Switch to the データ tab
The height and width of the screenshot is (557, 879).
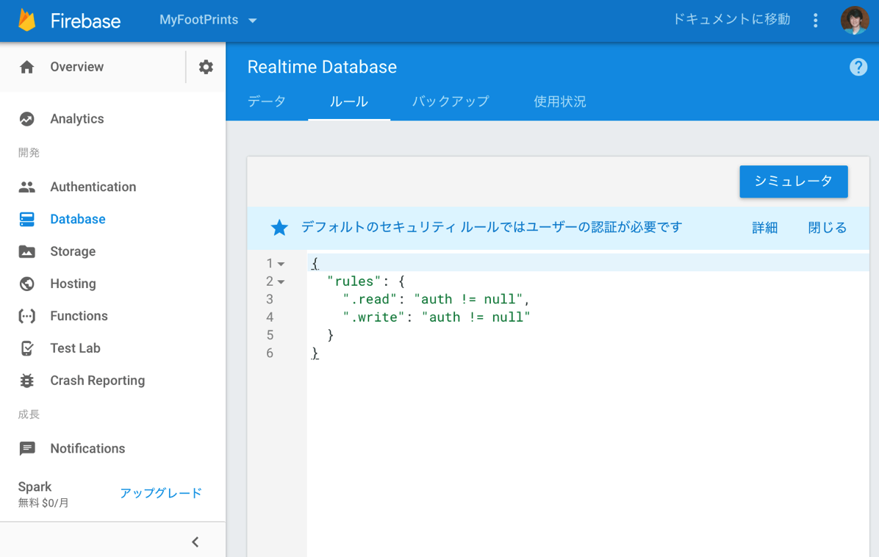point(266,102)
